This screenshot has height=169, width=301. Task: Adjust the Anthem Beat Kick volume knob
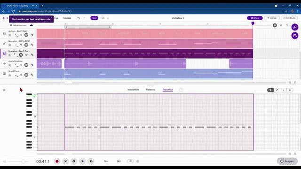point(16,35)
